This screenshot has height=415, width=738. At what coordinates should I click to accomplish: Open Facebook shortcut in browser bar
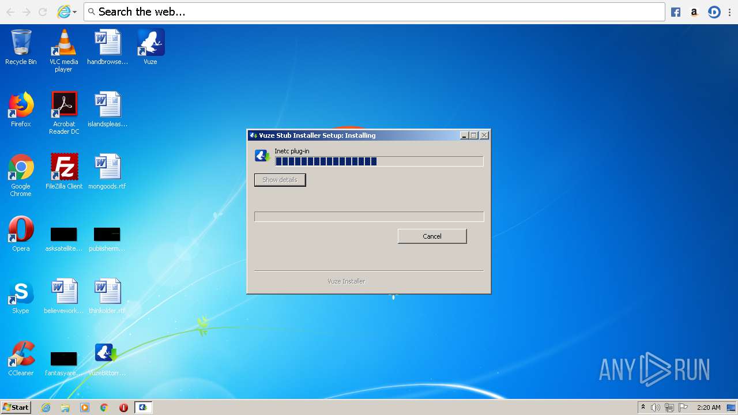click(676, 12)
